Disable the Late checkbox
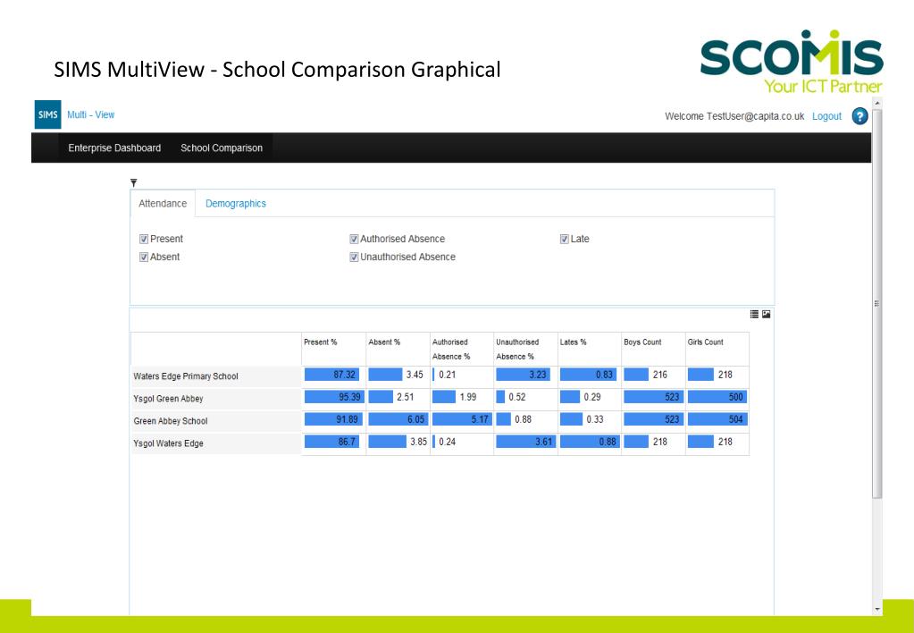 (x=565, y=240)
